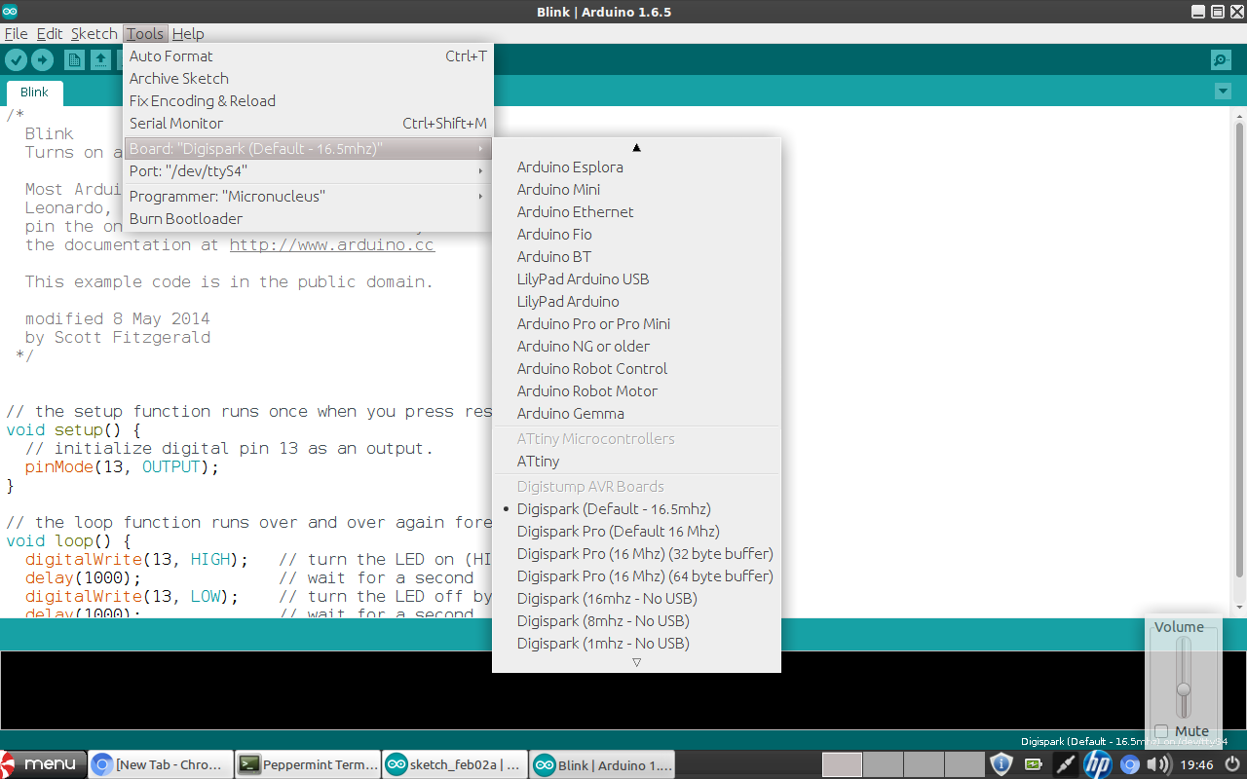Click the Volume slider handle

coord(1184,688)
